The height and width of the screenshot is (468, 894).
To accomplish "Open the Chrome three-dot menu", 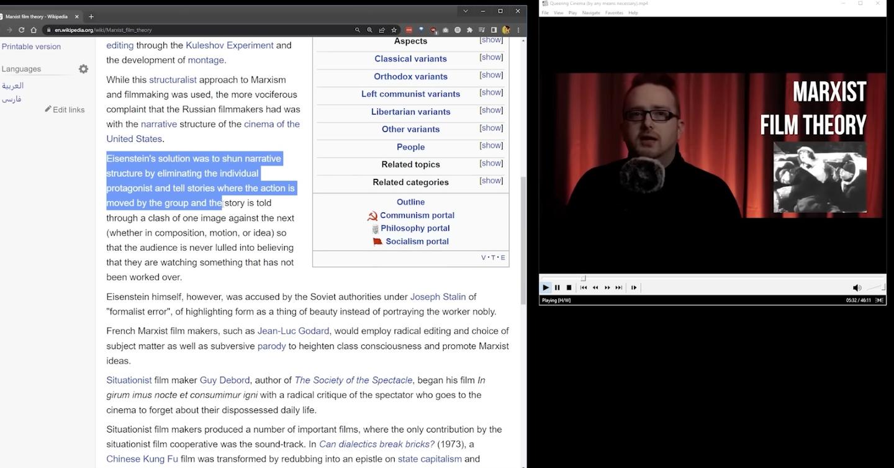I will point(518,29).
